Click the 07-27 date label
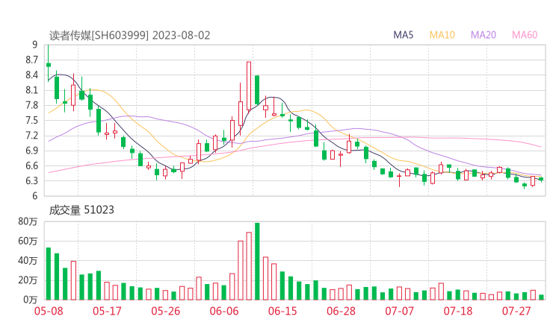The width and height of the screenshot is (553, 328). pos(516,311)
